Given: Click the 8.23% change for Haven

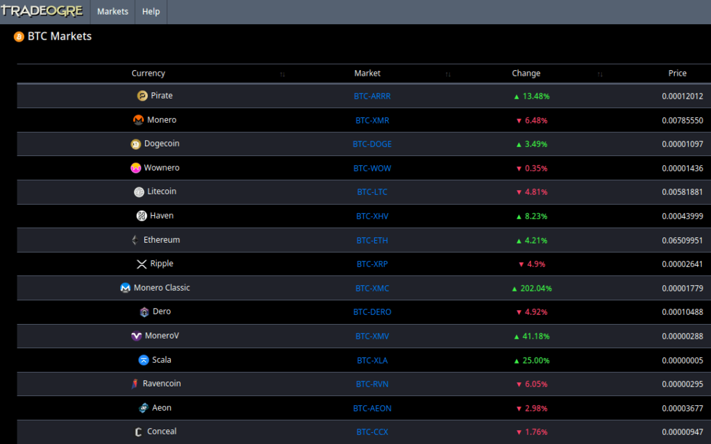Looking at the screenshot, I should (x=532, y=216).
